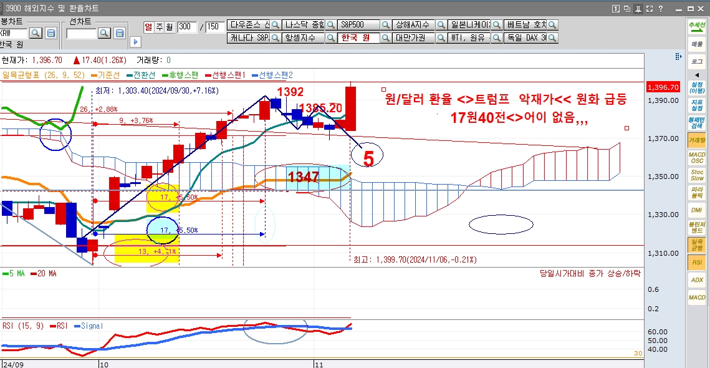Viewport: 710px width, 368px height.
Task: Click the save icon in 봉차트 panel
Action: pyautogui.click(x=51, y=33)
